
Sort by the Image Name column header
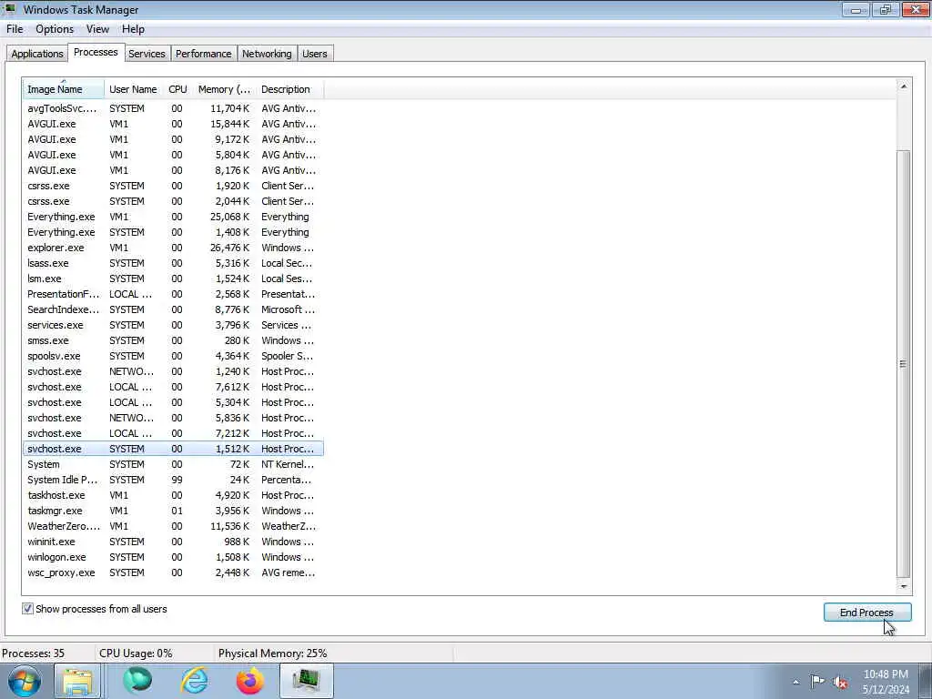(63, 89)
